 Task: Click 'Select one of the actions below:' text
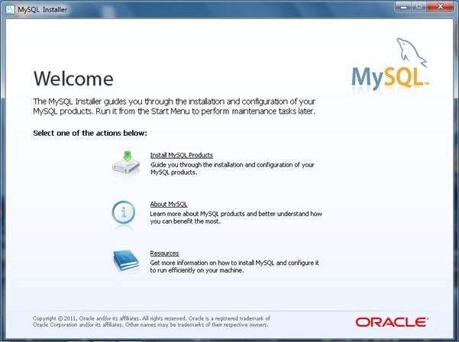[x=90, y=133]
